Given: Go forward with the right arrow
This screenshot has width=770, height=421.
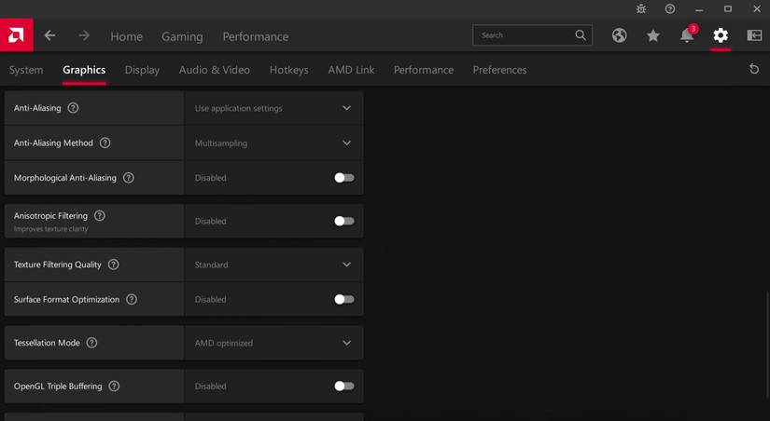Looking at the screenshot, I should point(84,35).
